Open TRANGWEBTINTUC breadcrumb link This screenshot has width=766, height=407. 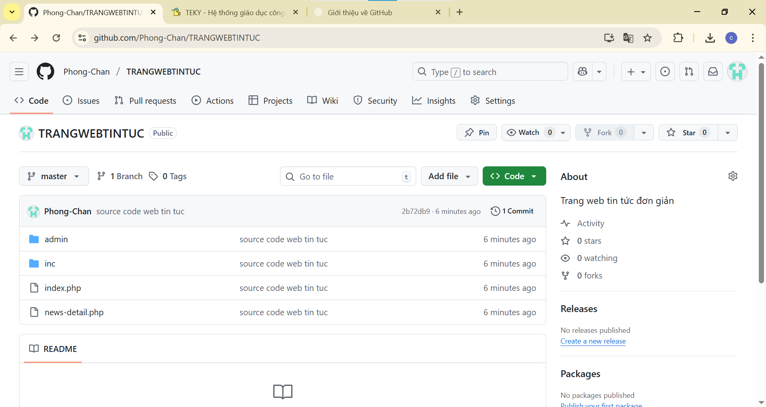pyautogui.click(x=164, y=72)
